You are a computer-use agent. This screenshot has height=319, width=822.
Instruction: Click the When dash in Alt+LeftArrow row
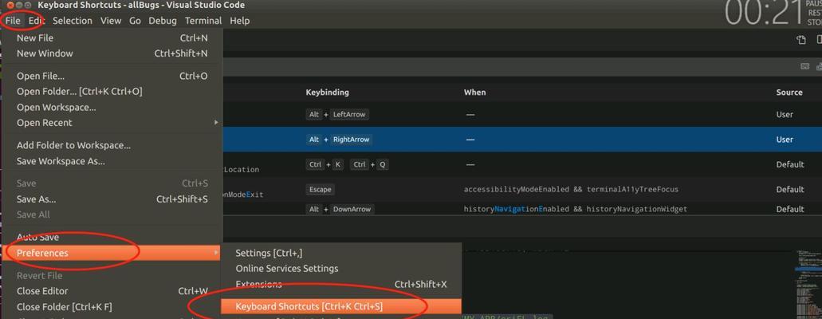tap(470, 114)
